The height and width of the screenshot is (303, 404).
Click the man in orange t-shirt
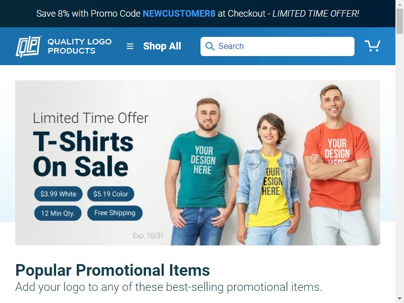[x=338, y=165]
